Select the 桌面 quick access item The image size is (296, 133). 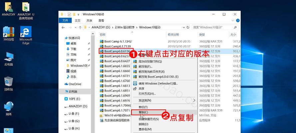coord(73,44)
